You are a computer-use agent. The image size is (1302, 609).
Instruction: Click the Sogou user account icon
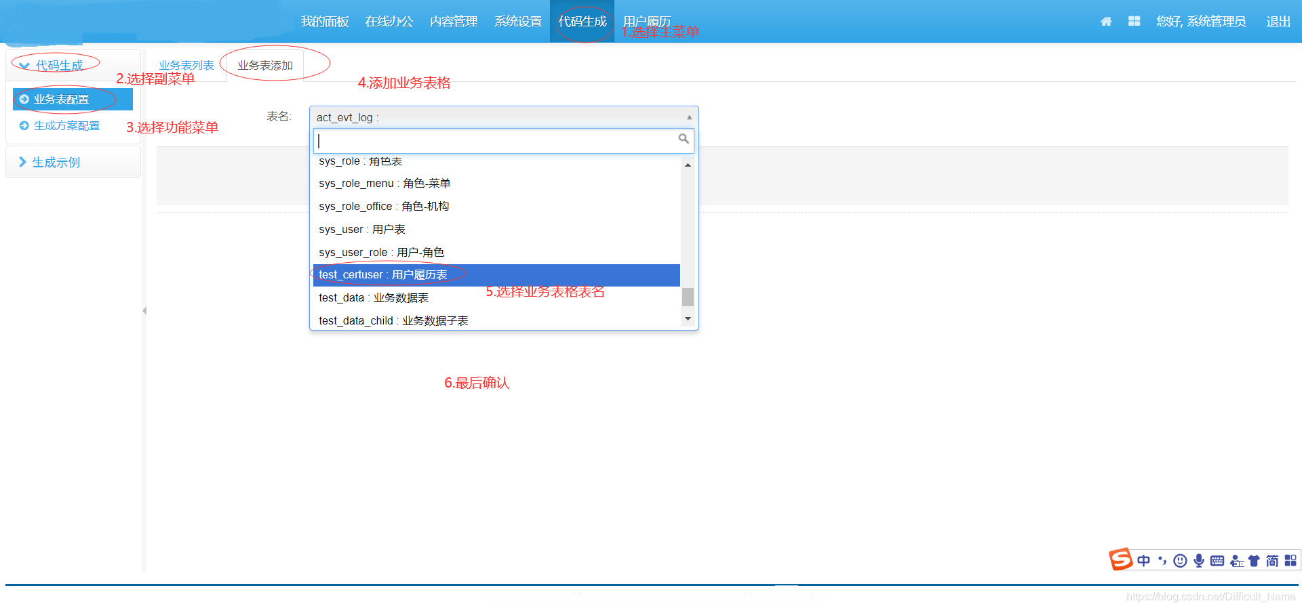coord(1237,560)
